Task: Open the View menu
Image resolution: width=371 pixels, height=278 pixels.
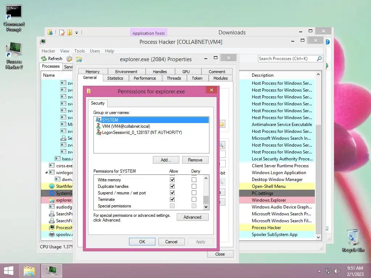Action: pyautogui.click(x=64, y=51)
